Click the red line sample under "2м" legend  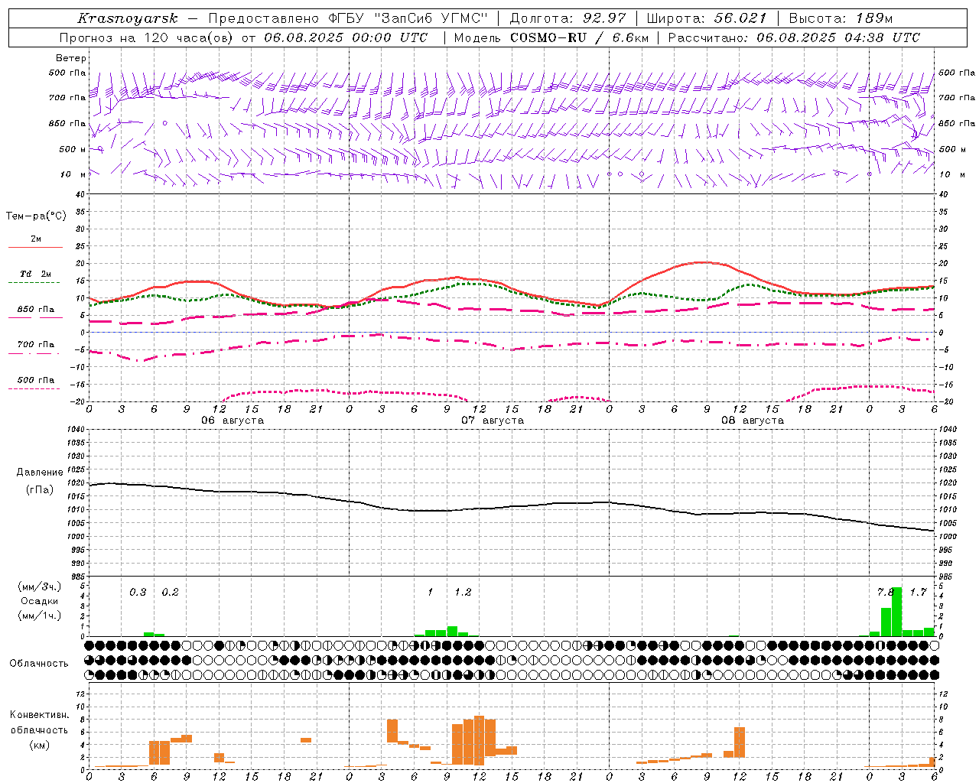(35, 248)
